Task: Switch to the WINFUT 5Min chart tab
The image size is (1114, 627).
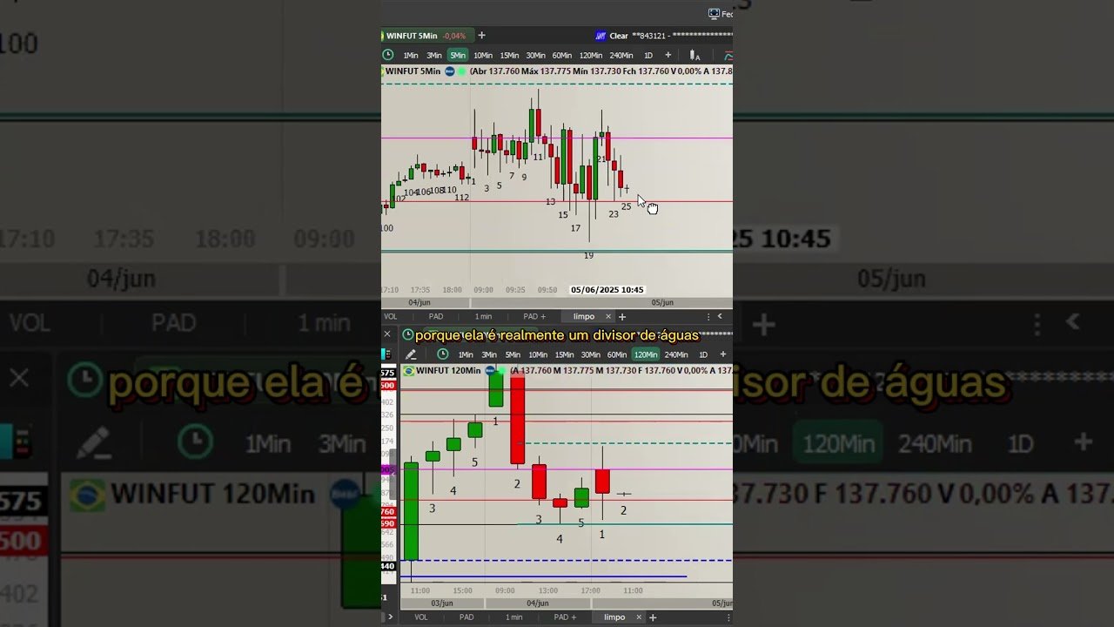Action: coord(428,36)
